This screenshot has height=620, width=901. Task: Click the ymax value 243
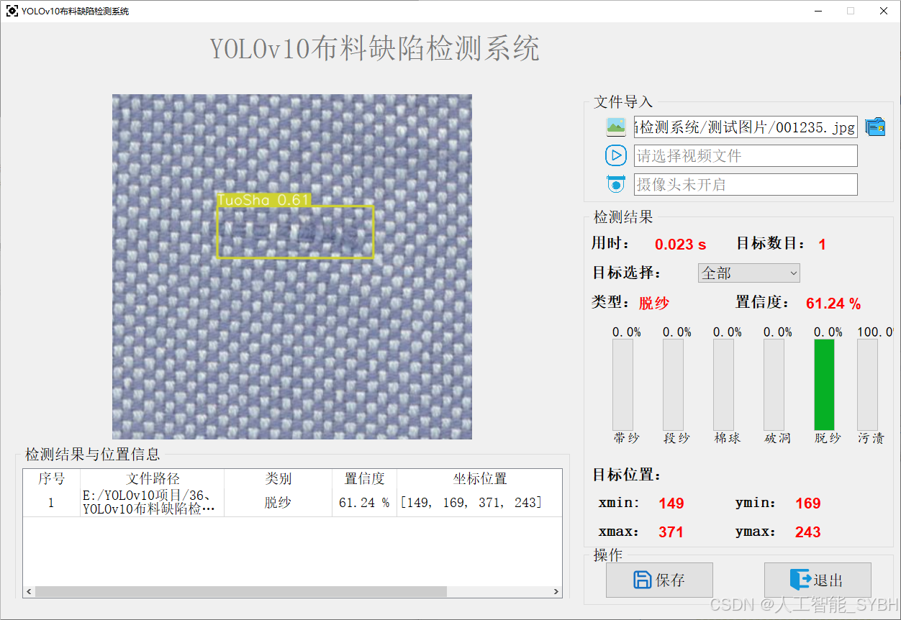point(808,532)
